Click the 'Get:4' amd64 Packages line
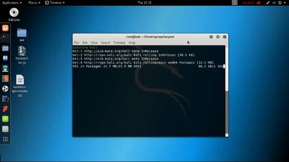 click(143, 63)
